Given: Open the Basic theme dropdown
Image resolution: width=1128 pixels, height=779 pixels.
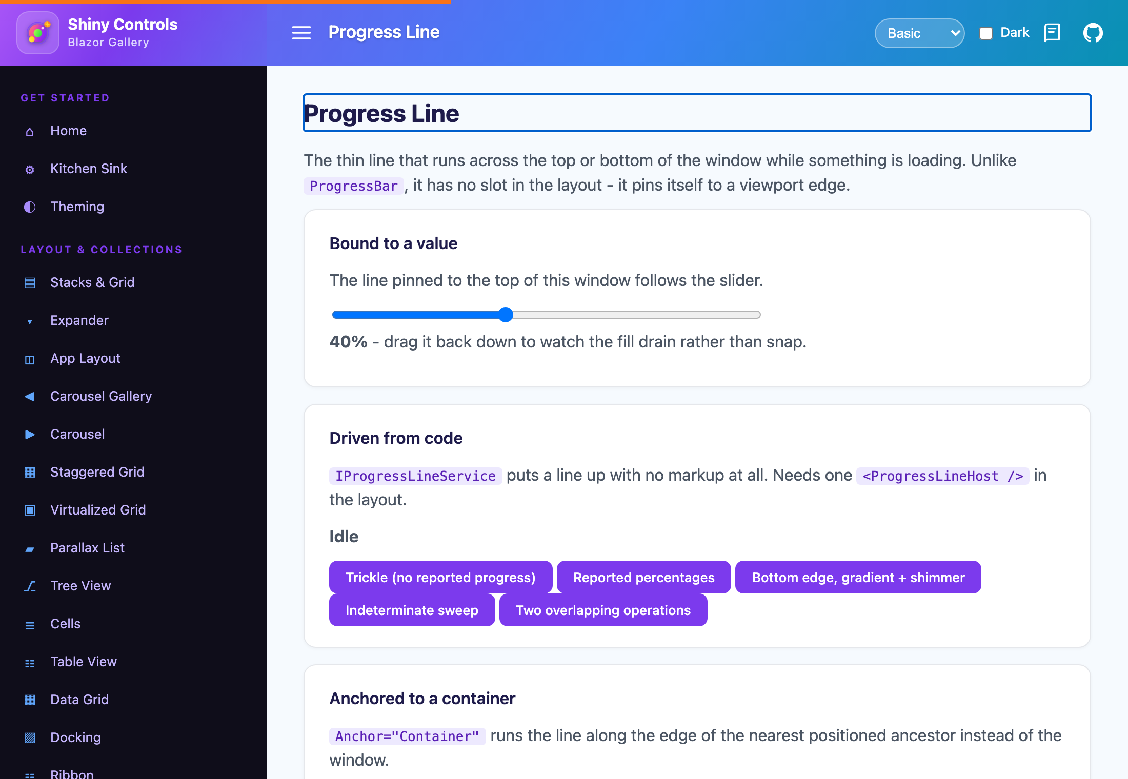Looking at the screenshot, I should [919, 33].
